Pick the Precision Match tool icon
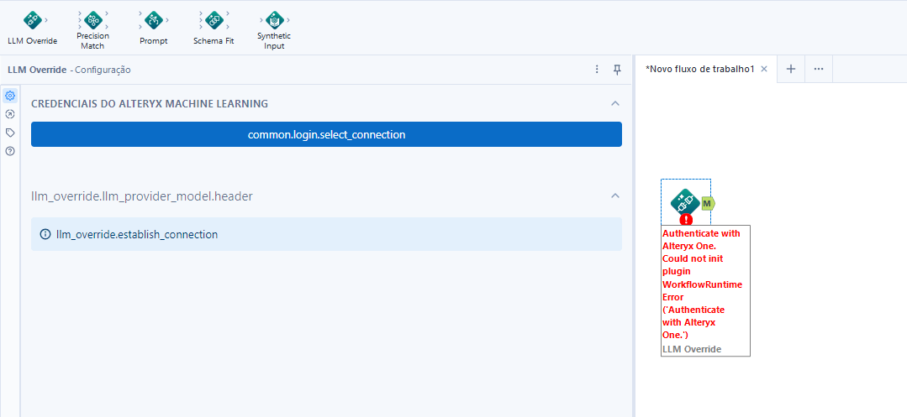 pos(92,20)
